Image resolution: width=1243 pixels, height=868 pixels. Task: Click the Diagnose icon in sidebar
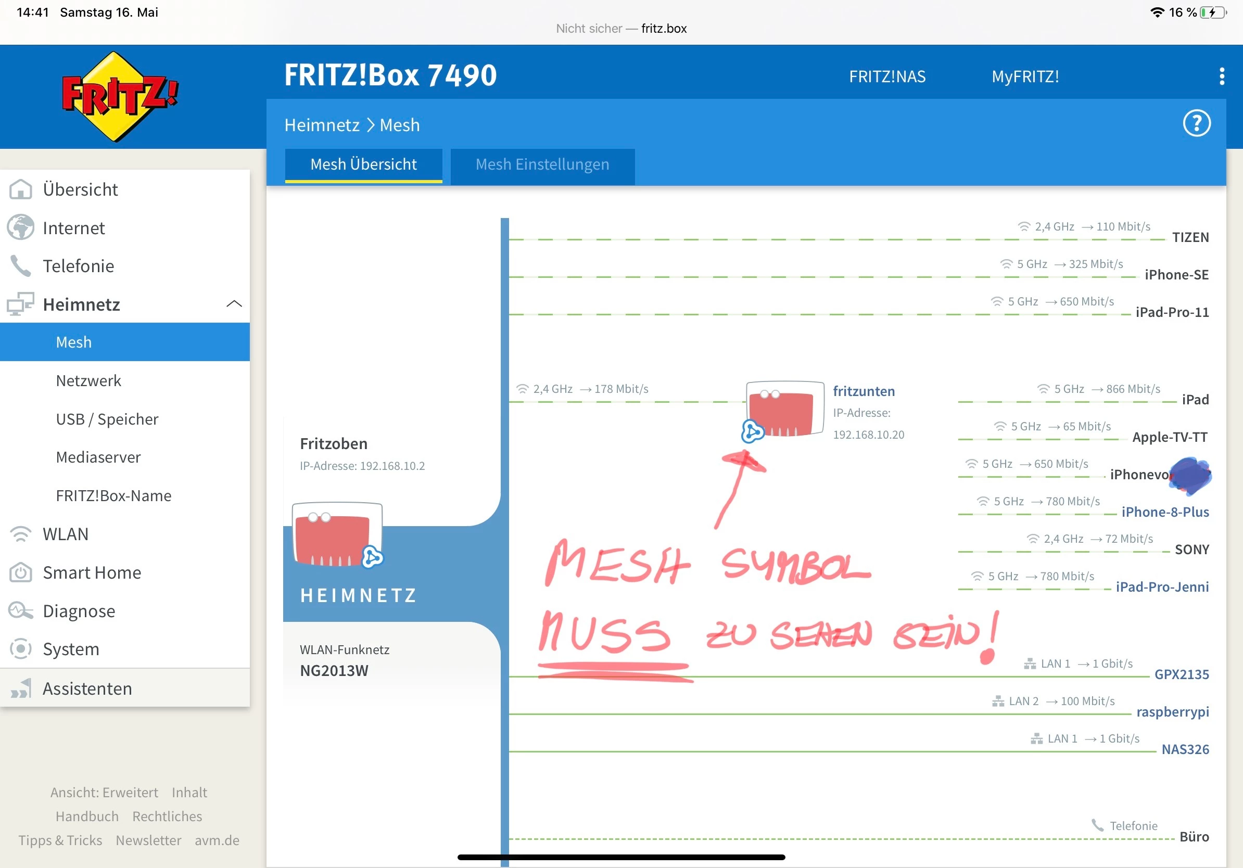[21, 611]
